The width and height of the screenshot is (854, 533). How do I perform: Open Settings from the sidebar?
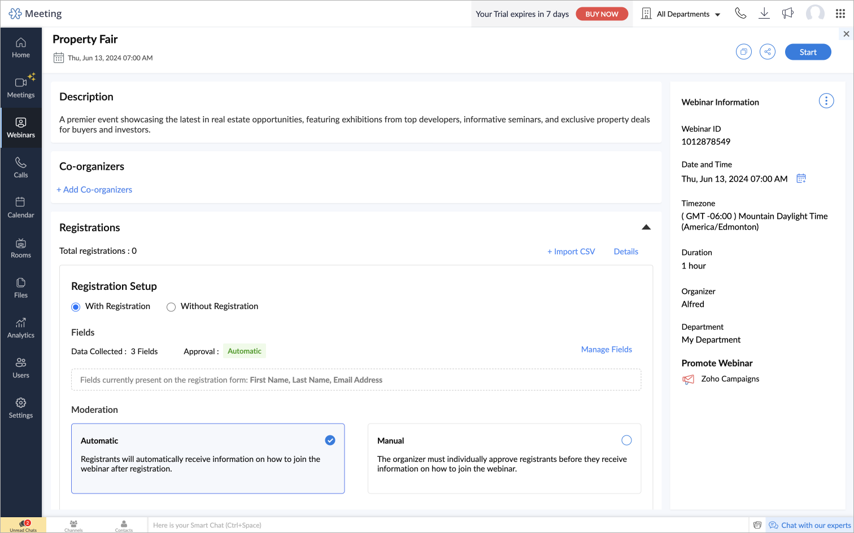(21, 408)
